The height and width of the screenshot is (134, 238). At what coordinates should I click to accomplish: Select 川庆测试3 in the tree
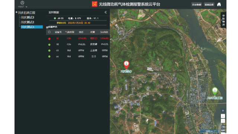28,17
